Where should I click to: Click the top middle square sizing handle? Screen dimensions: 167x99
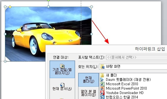tap(48, 7)
